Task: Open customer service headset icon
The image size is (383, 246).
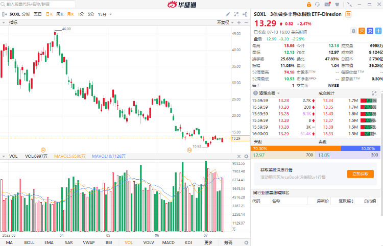Action: pos(317,5)
